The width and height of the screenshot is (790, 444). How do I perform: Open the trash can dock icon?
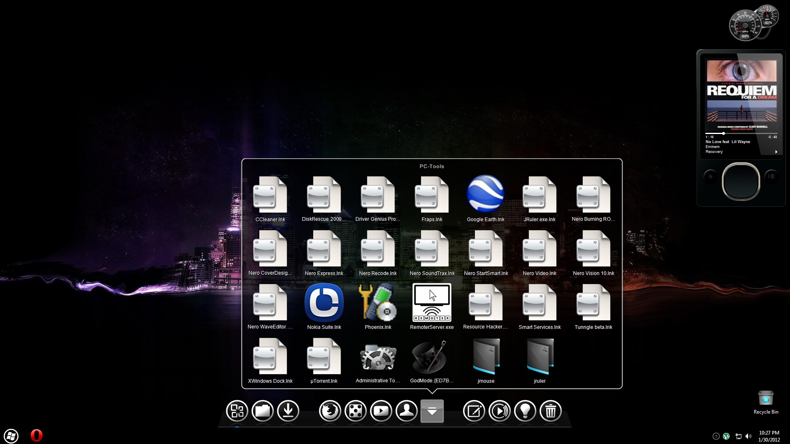click(x=551, y=411)
